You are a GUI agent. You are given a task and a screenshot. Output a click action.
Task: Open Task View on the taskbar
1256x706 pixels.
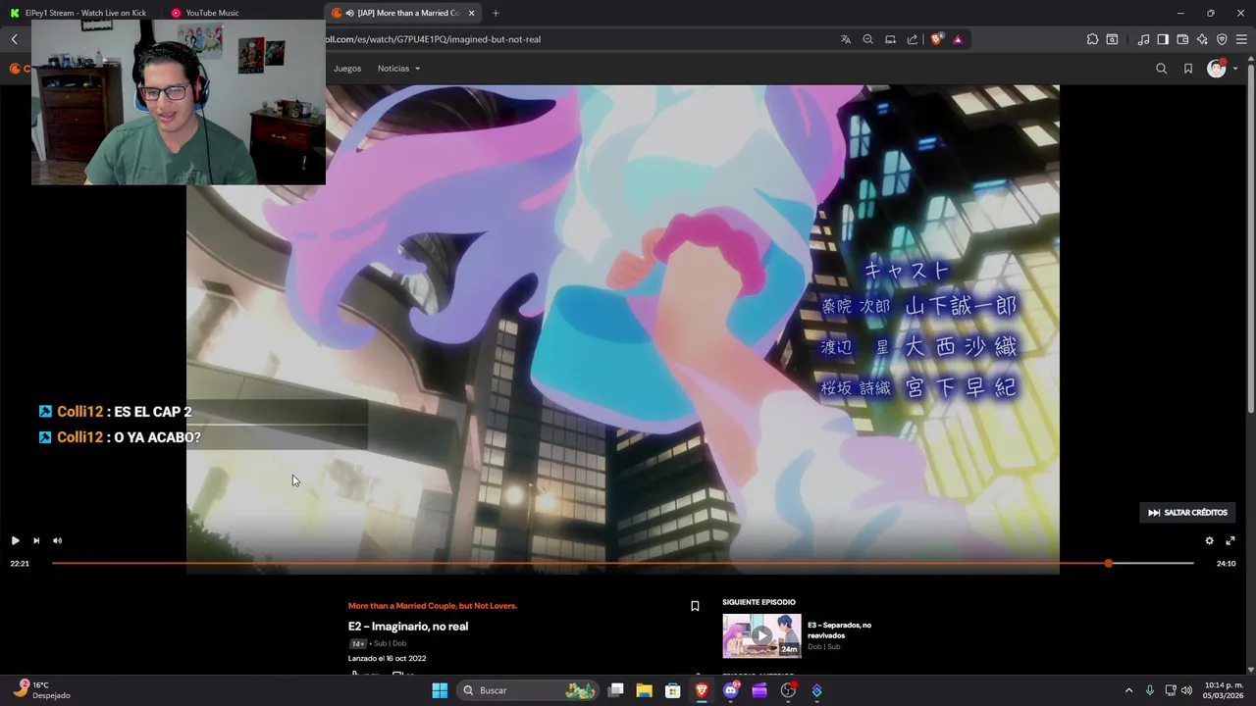point(615,690)
